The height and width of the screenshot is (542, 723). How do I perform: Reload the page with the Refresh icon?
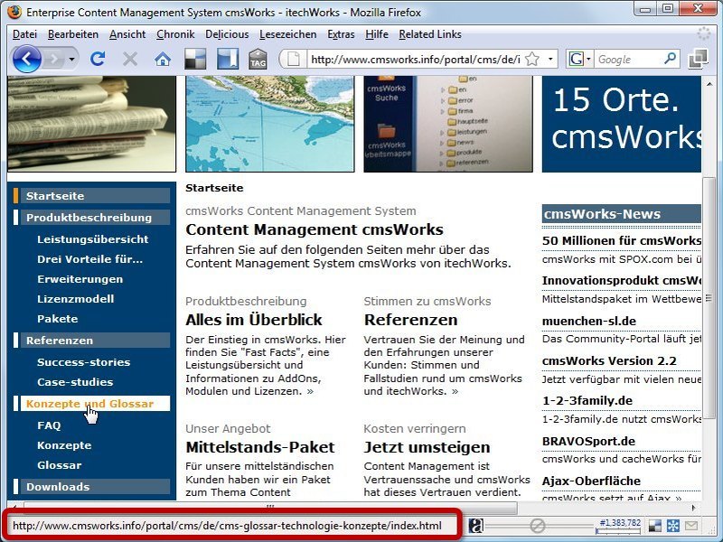click(x=98, y=59)
